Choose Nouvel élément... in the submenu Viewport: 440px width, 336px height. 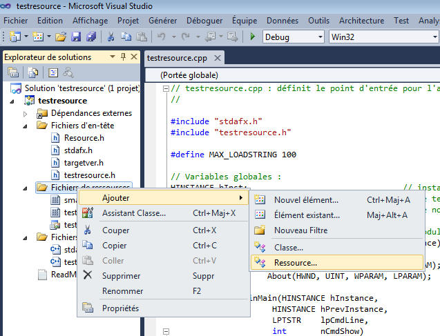tap(337, 200)
